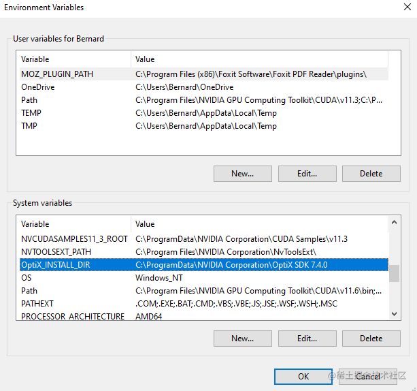Click Delete under system variables
The height and width of the screenshot is (391, 417).
371,339
